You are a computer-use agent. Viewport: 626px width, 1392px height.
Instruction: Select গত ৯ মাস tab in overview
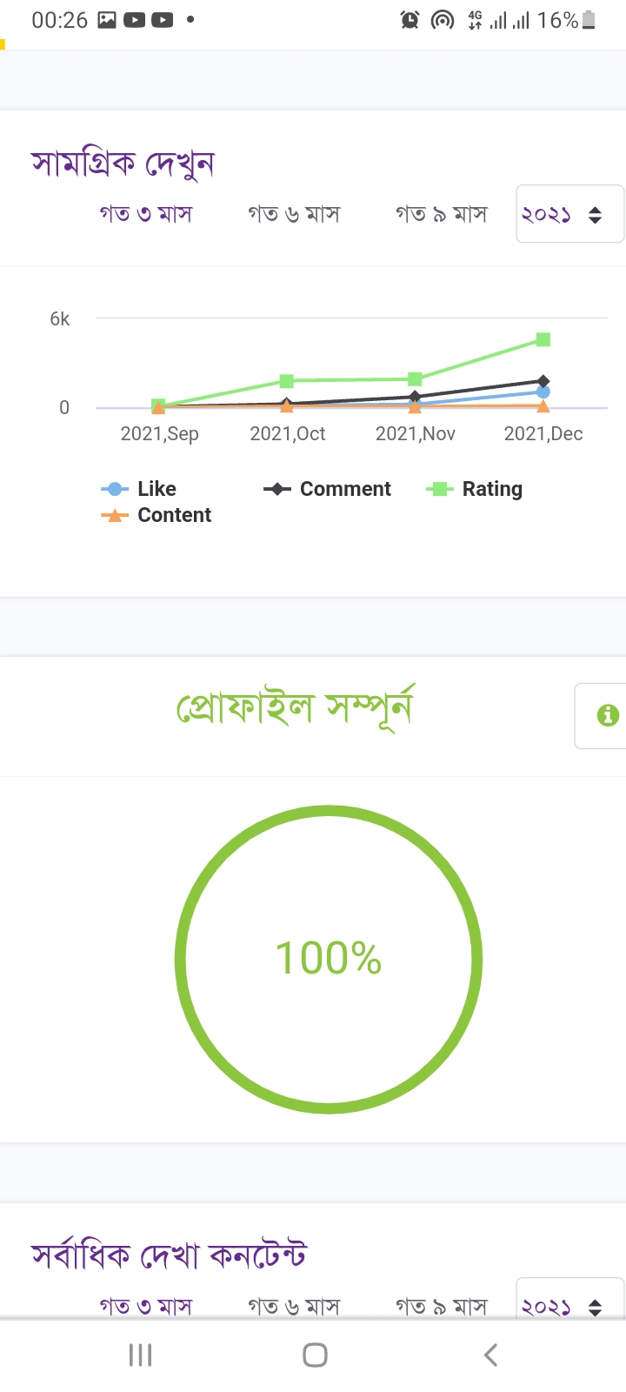[442, 214]
